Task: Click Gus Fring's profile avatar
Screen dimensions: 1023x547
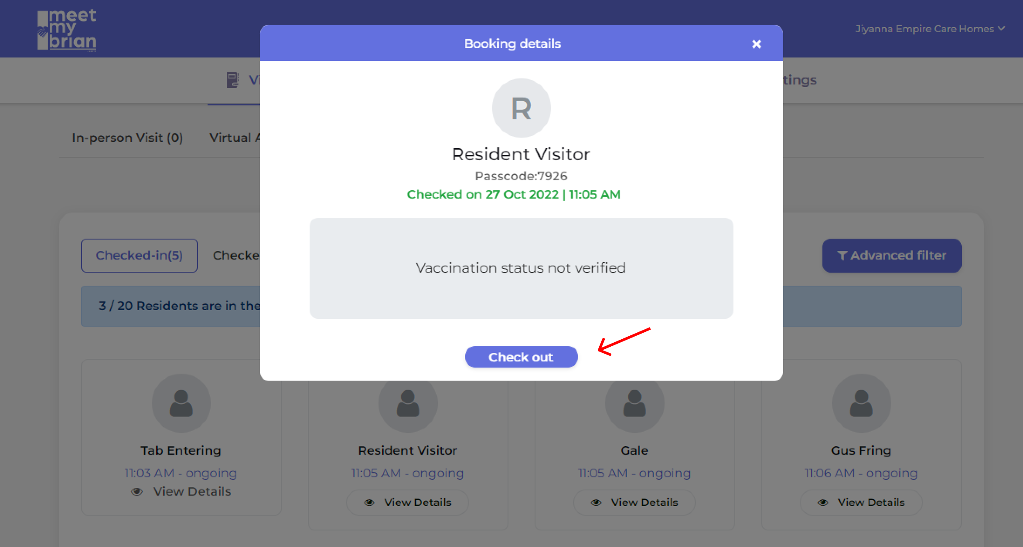Action: click(861, 403)
